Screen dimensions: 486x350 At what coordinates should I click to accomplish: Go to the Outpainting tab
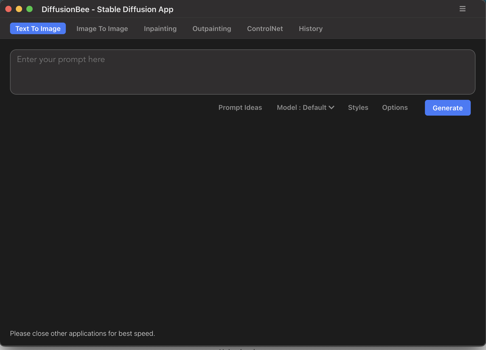pyautogui.click(x=212, y=28)
